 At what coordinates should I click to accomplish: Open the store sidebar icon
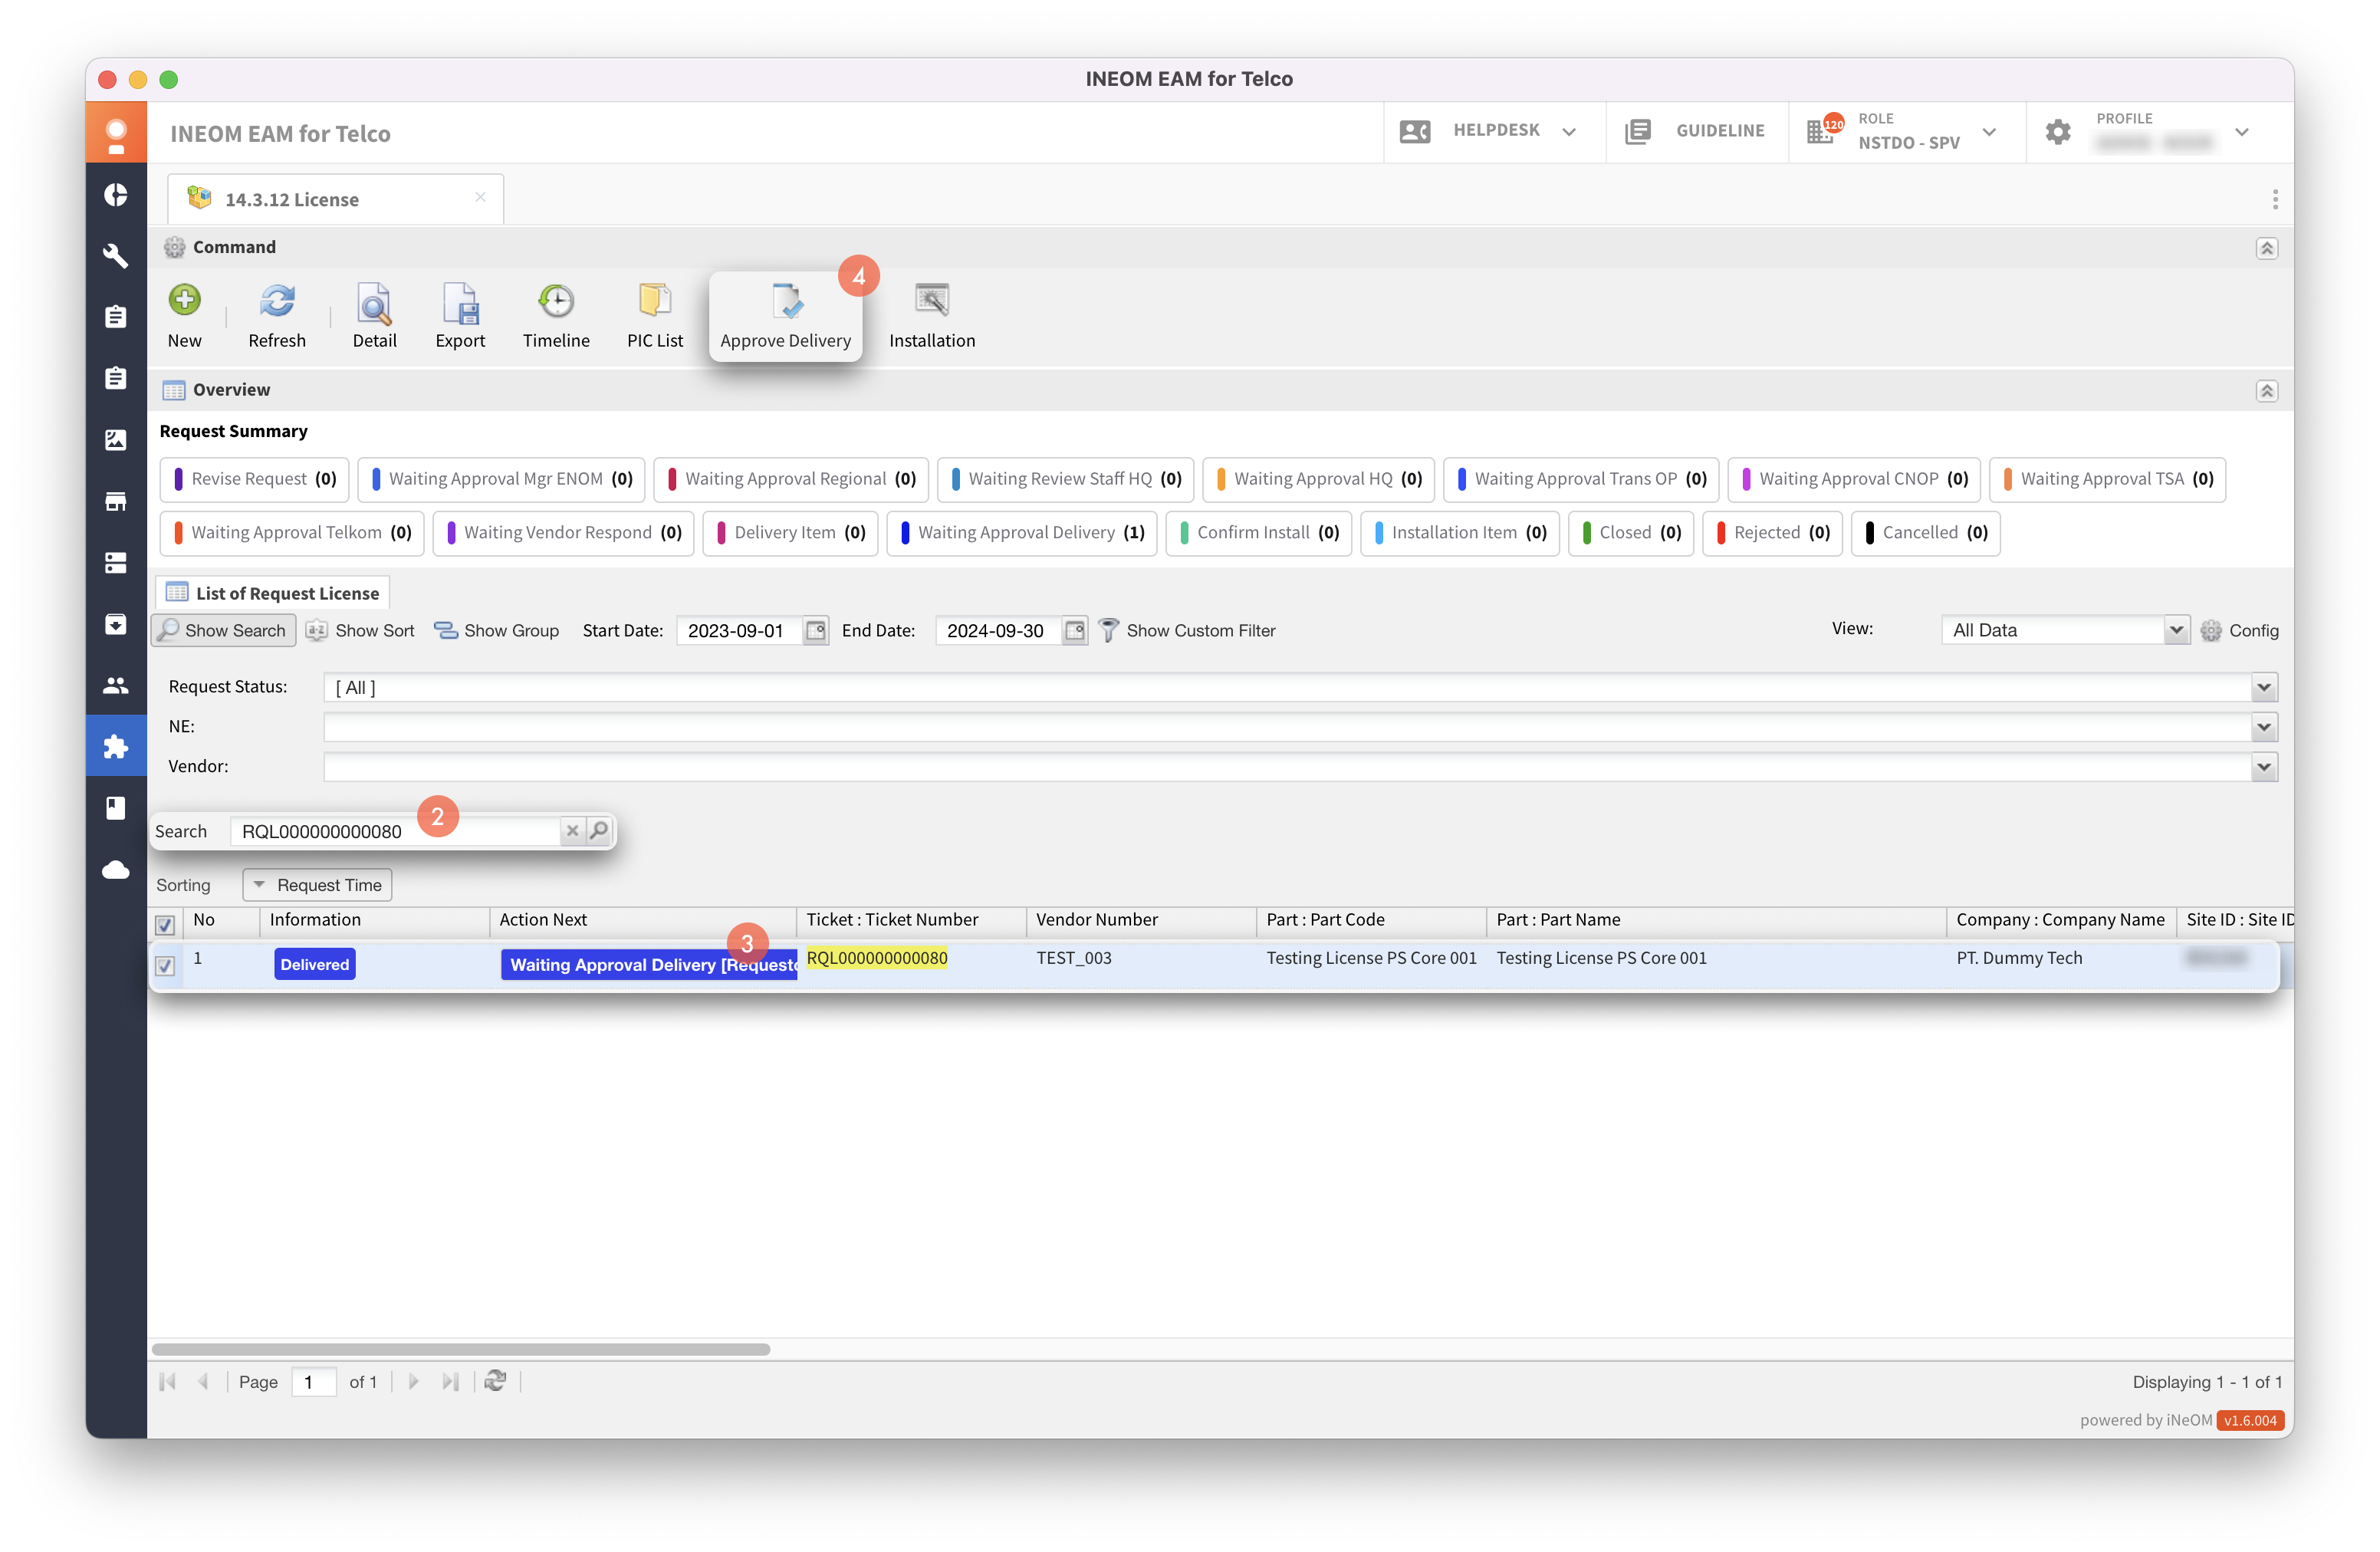pyautogui.click(x=116, y=502)
